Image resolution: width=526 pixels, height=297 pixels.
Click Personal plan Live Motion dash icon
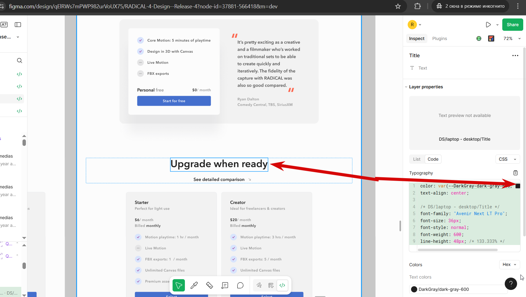click(141, 62)
